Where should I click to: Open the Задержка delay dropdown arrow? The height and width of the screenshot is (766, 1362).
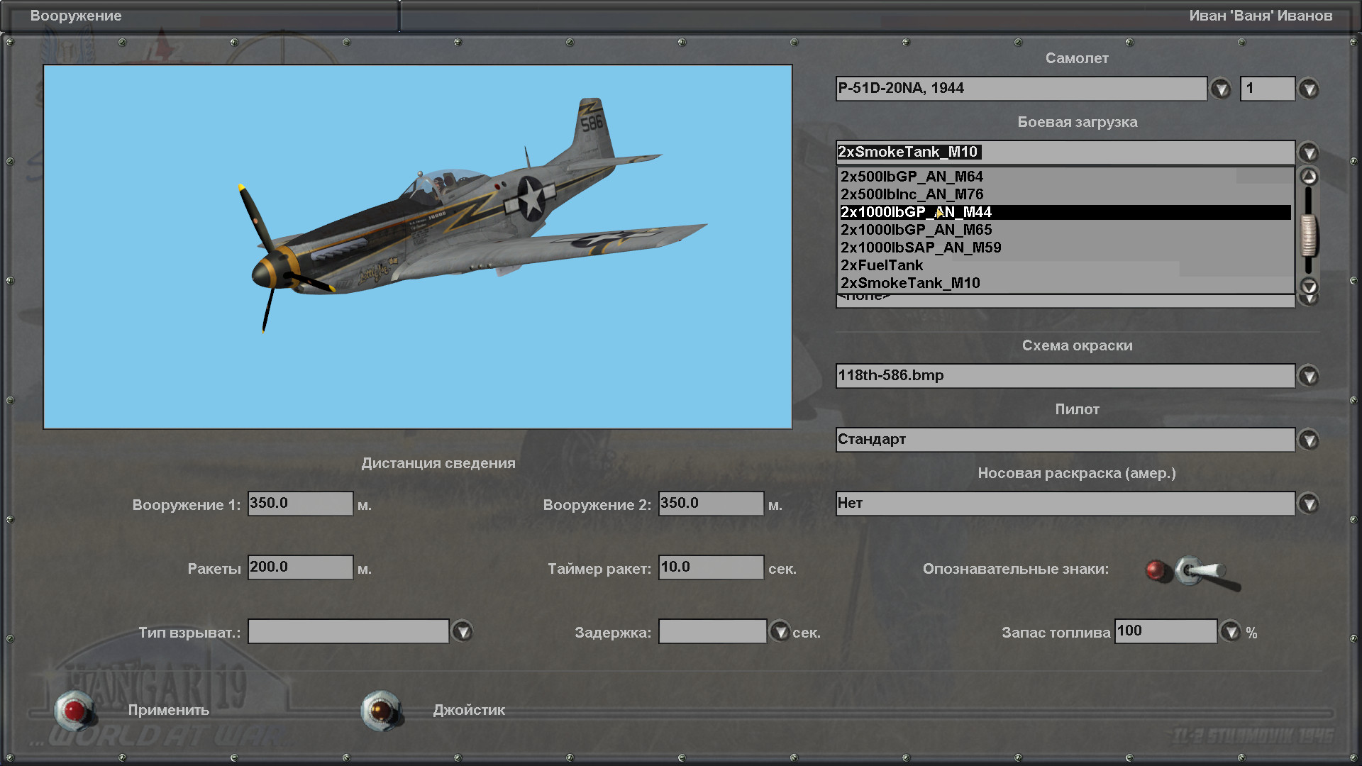[x=780, y=631]
